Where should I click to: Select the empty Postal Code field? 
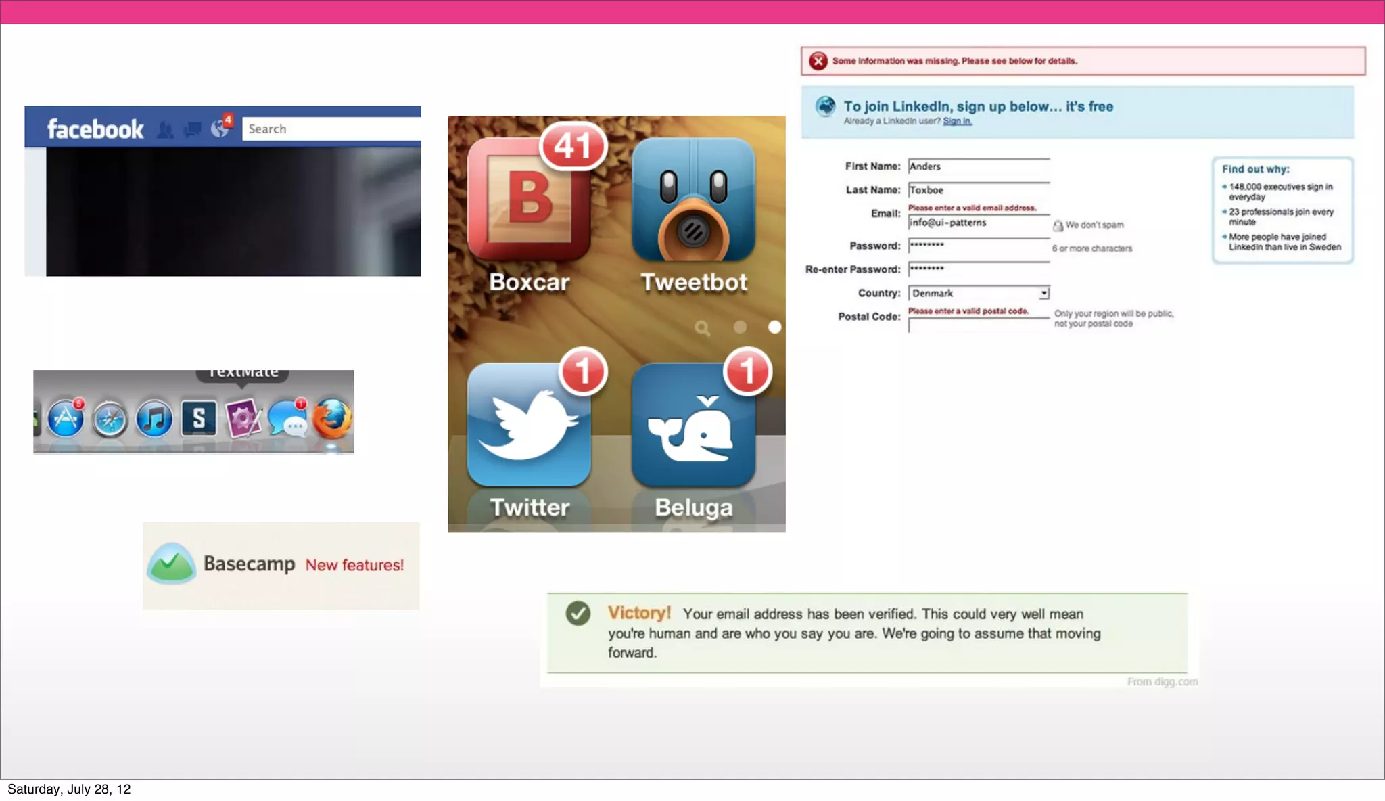tap(978, 326)
